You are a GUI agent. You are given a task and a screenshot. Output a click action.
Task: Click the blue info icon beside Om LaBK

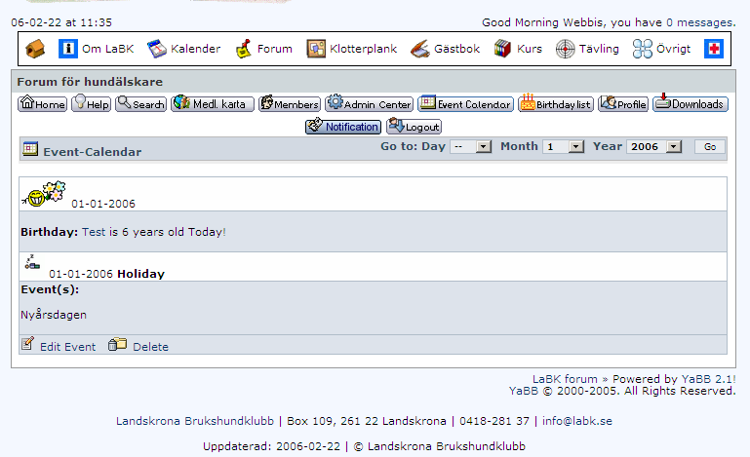pos(68,49)
